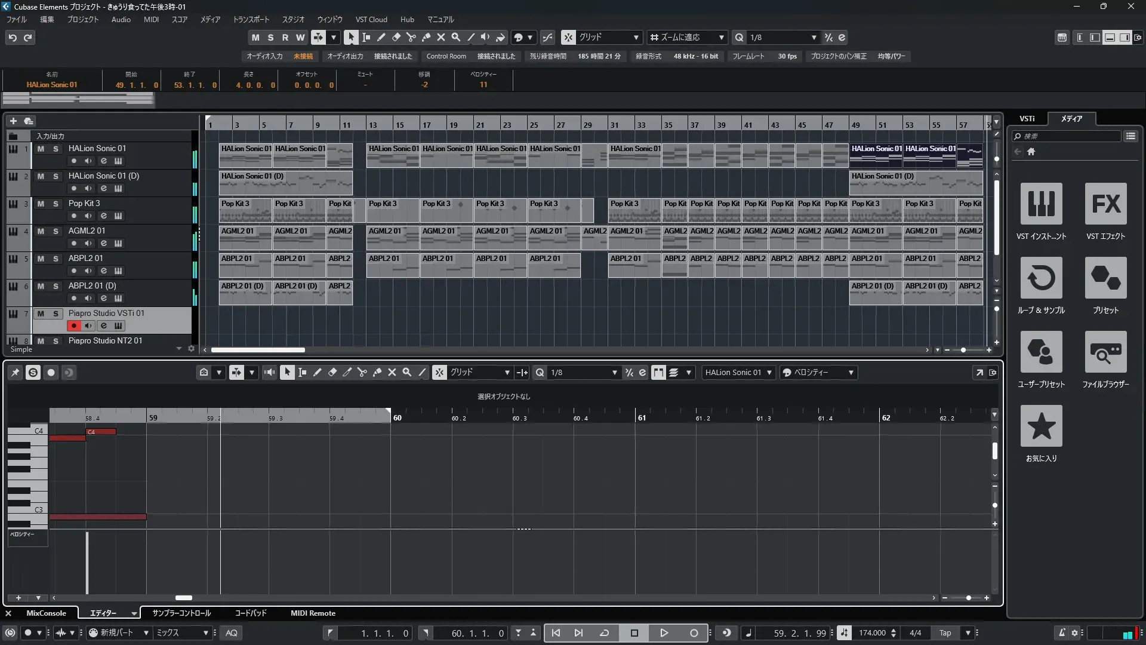
Task: Mute the Pop Kit 3 track
Action: (x=41, y=204)
